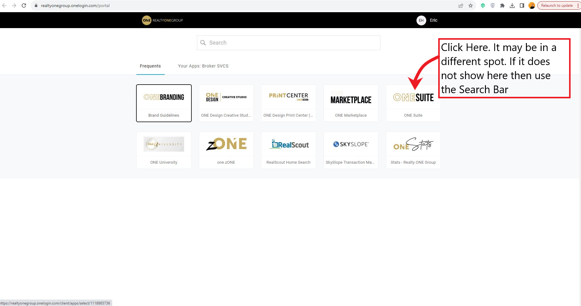Click the Relaunch to update button
This screenshot has height=306, width=581.
point(557,5)
